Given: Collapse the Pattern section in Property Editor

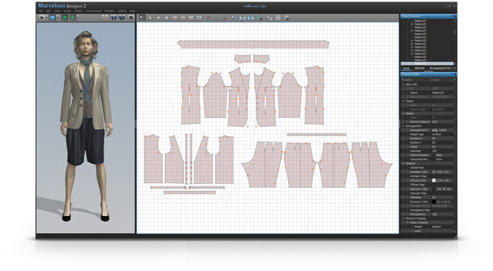Looking at the screenshot, I should 403,113.
